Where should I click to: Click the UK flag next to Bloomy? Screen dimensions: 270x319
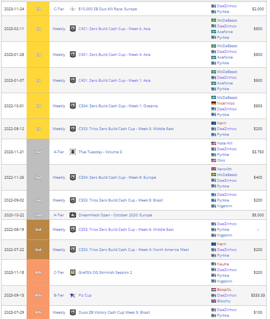pyautogui.click(x=214, y=301)
